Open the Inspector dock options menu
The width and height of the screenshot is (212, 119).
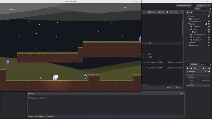pyautogui.click(x=210, y=65)
